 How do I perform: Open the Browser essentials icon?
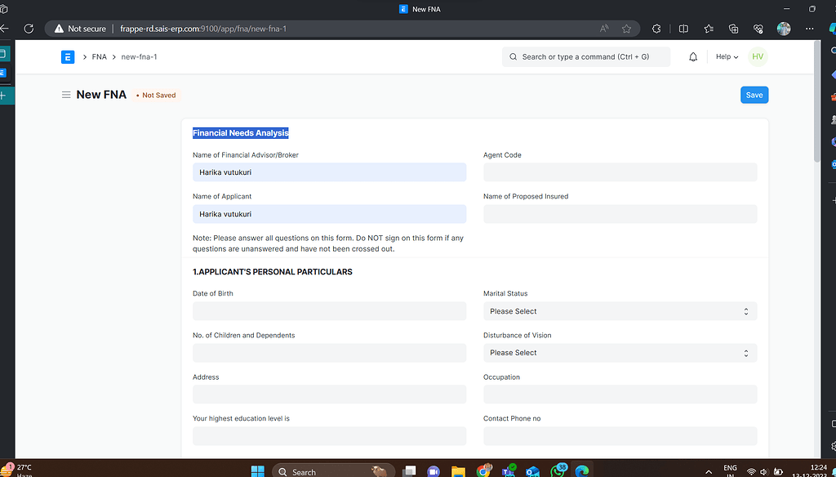758,28
